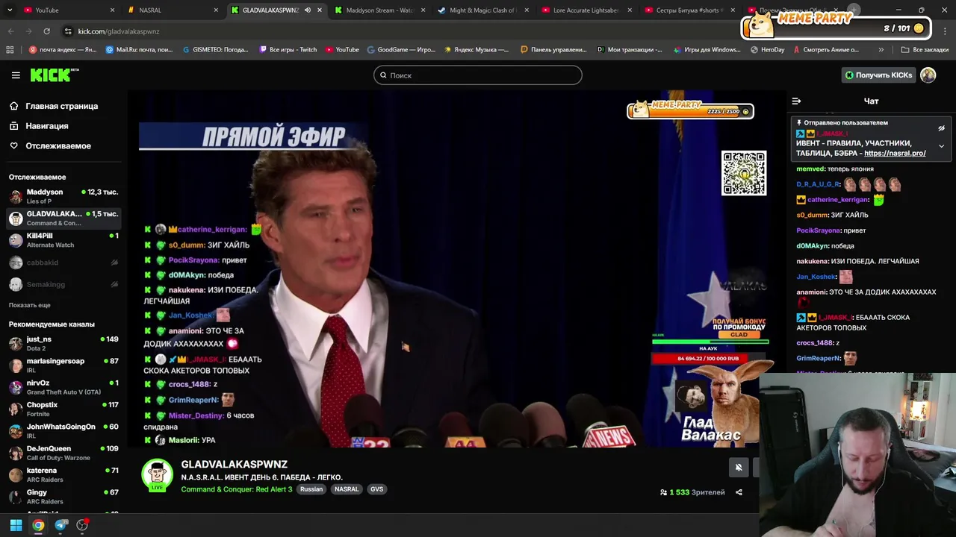Screen dimensions: 956x537
Task: Open Gingy recommended channel
Action: coord(63,496)
